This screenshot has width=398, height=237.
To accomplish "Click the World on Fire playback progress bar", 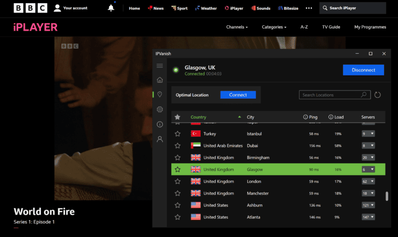I will tap(16, 228).
